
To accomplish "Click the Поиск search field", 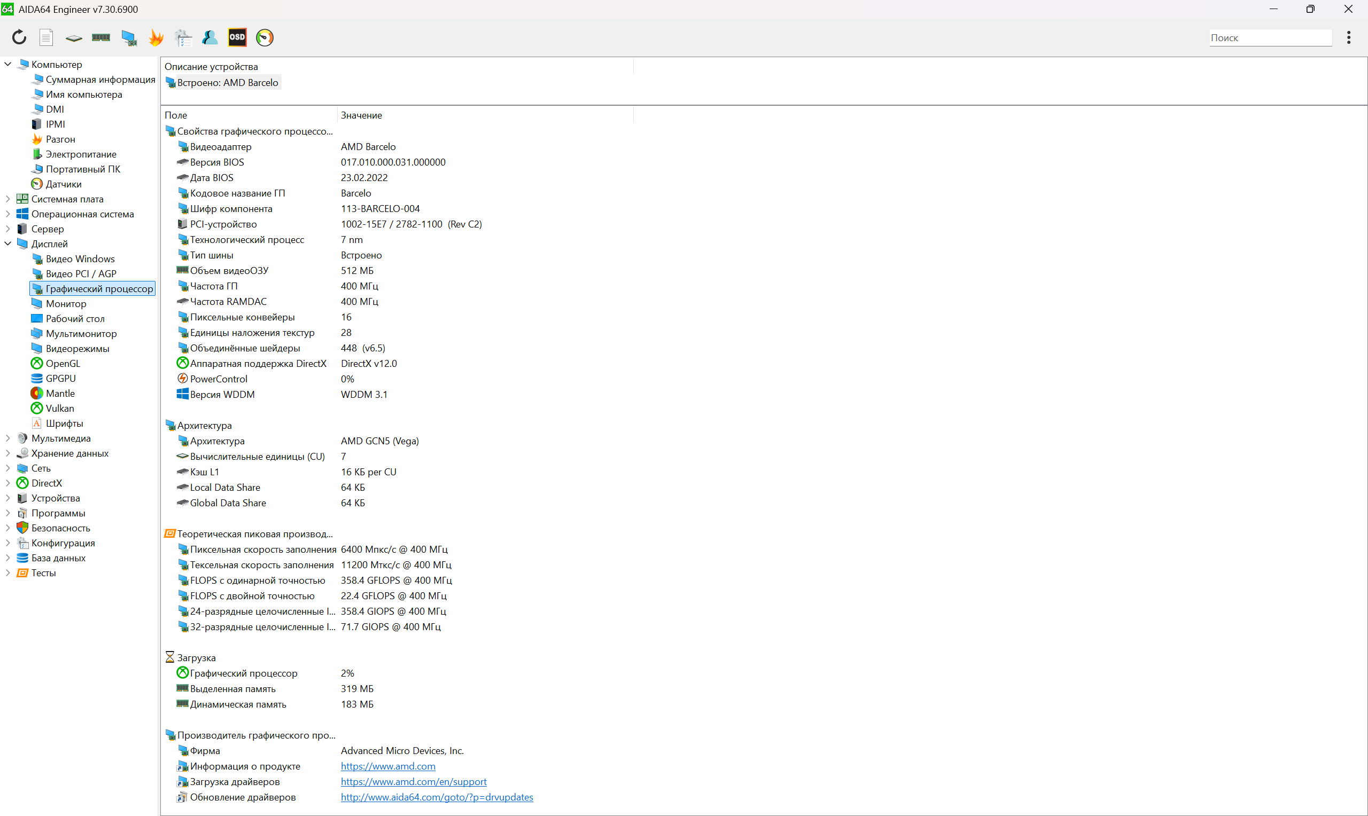I will point(1270,37).
